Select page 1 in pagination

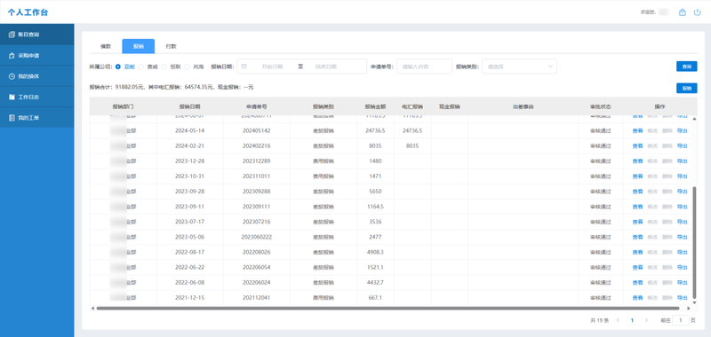632,320
